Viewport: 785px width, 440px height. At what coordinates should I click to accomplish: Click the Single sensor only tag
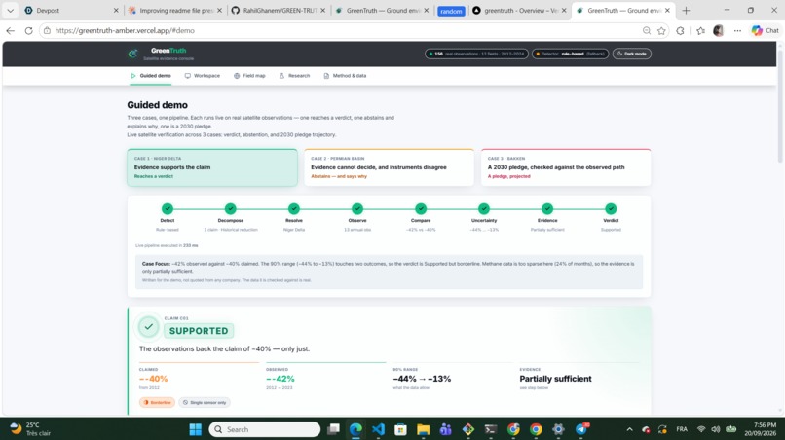coord(205,402)
